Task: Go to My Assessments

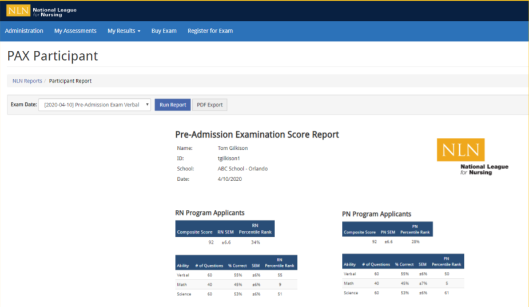Action: [75, 31]
